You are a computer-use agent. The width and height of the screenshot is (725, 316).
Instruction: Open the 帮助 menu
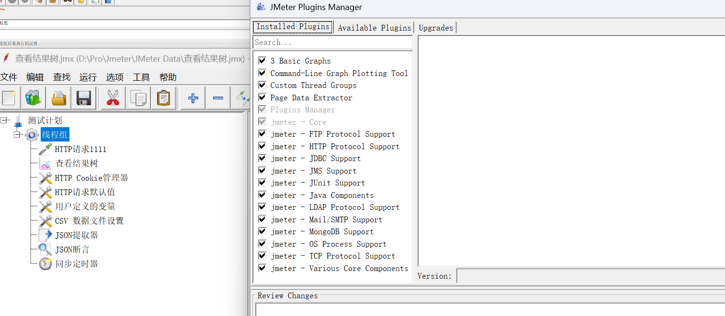click(x=168, y=77)
